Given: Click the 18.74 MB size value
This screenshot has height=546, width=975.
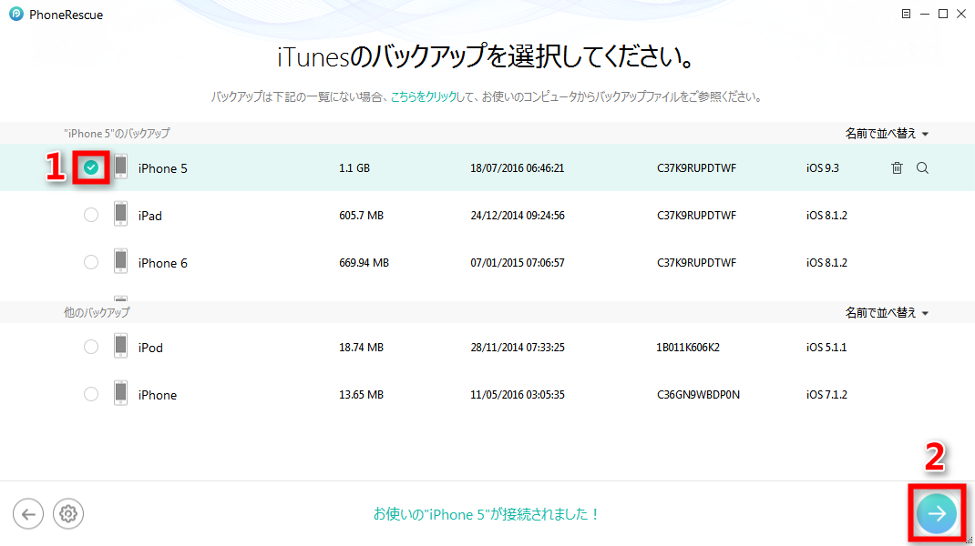Looking at the screenshot, I should pos(361,348).
